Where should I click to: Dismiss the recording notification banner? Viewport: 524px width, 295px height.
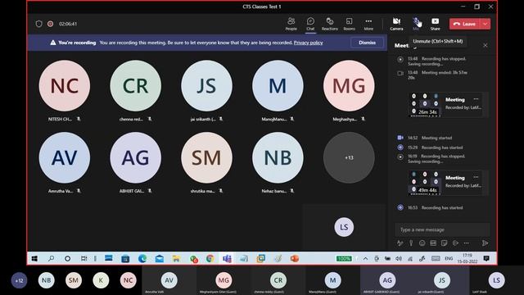(367, 43)
